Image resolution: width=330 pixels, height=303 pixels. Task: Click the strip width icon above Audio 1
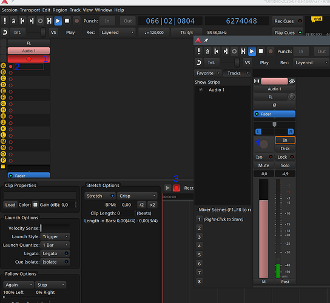[257, 81]
